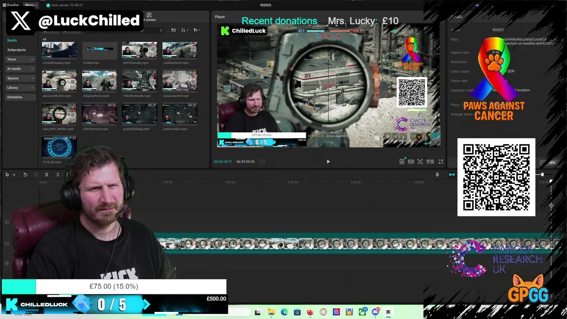Open Discord from the taskbar
Screen dimensions: 567x319
[376, 312]
